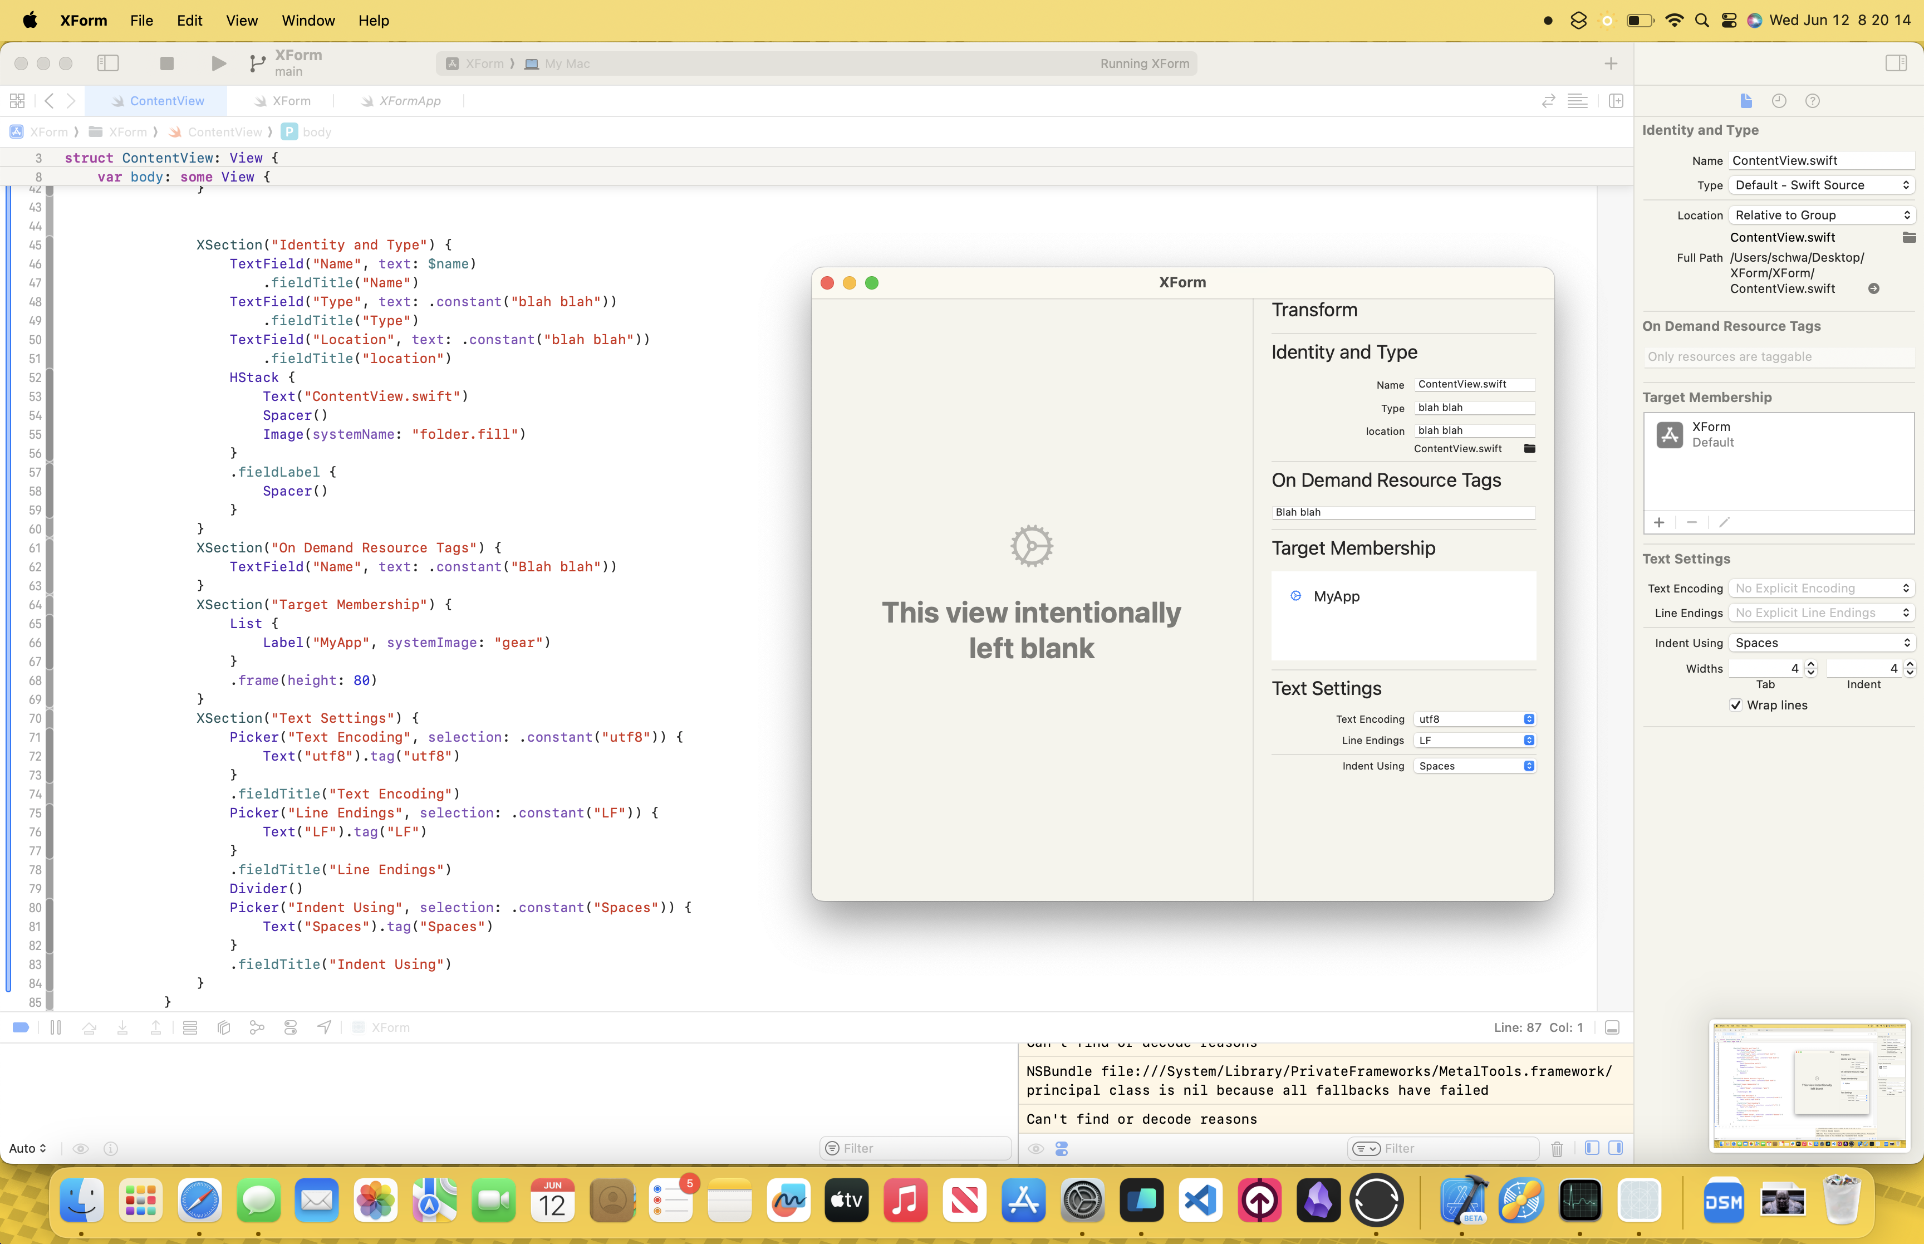Open Safari from the Dock
The height and width of the screenshot is (1244, 1924).
click(x=199, y=1201)
